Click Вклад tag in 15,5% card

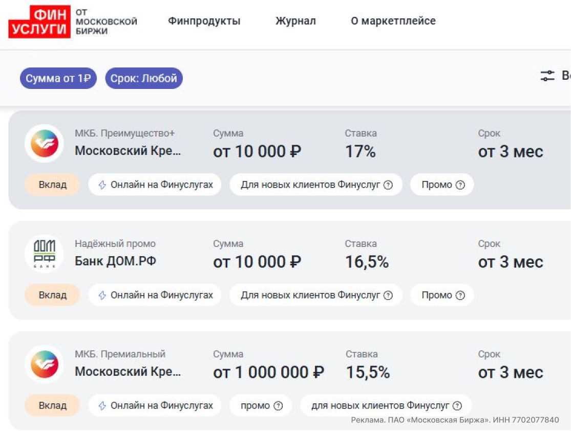52,405
